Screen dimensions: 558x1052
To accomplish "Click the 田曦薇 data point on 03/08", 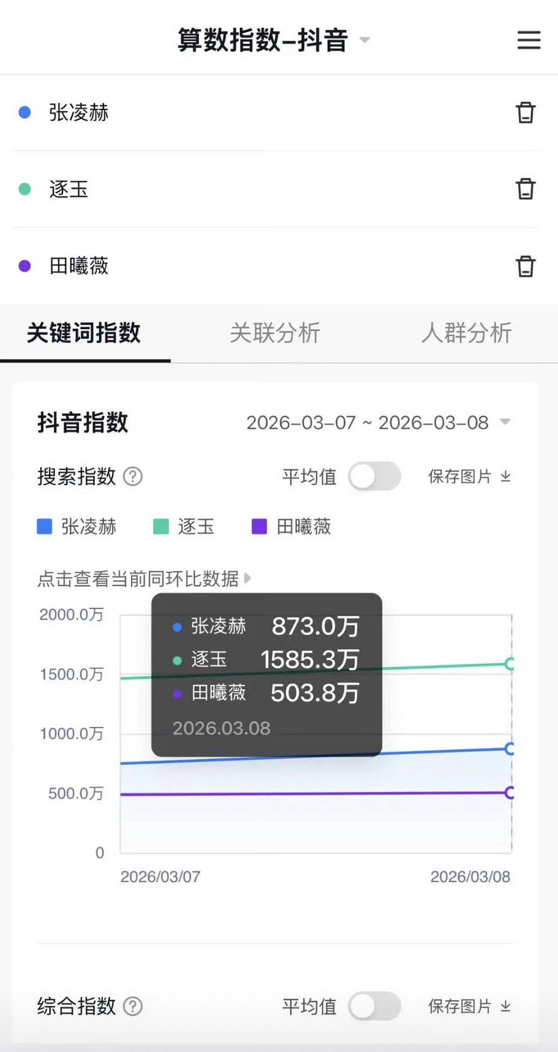I will click(510, 793).
